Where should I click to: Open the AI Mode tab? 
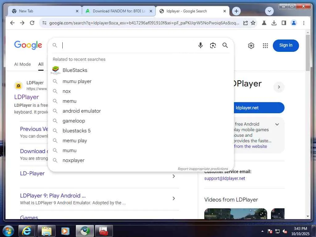(x=22, y=64)
